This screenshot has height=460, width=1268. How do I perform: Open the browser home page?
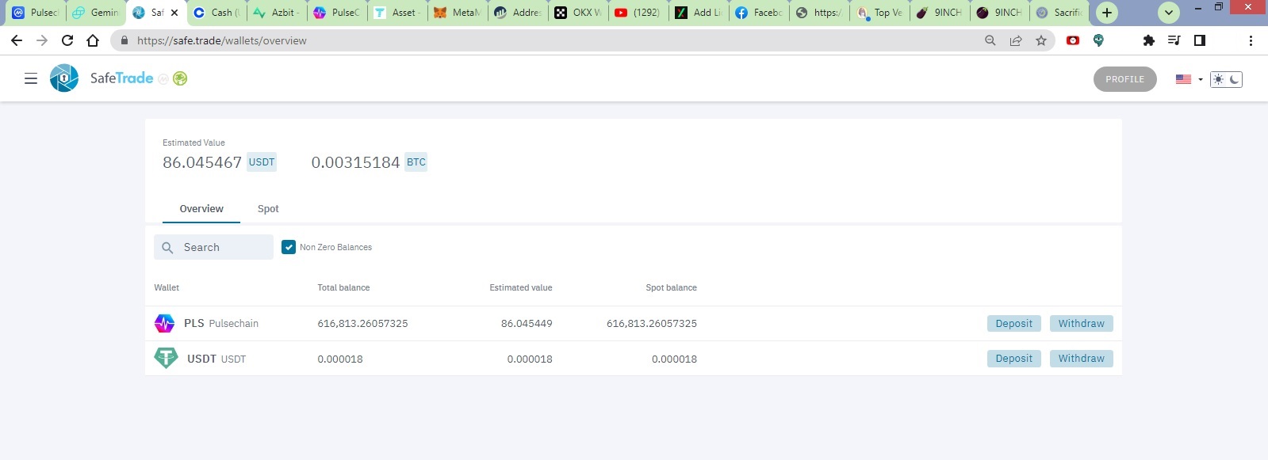[93, 40]
